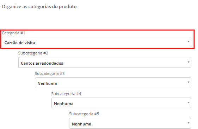The height and width of the screenshot is (129, 198).
Task: Expand the Subcategoria #4 'Nenhuma' select box
Action: [x=121, y=103]
